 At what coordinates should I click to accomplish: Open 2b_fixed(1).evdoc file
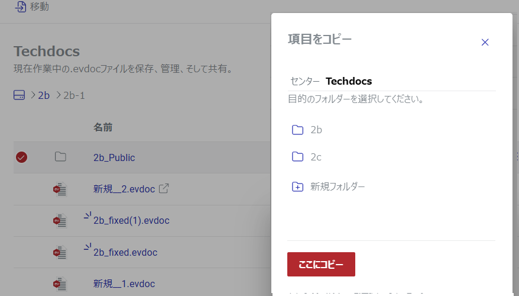[x=131, y=220]
